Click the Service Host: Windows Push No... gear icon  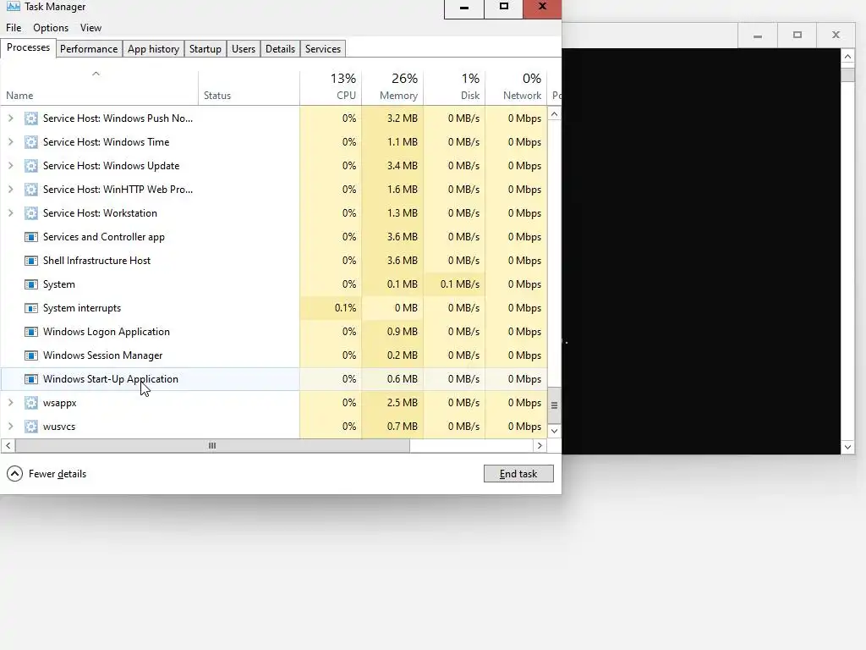pos(31,118)
